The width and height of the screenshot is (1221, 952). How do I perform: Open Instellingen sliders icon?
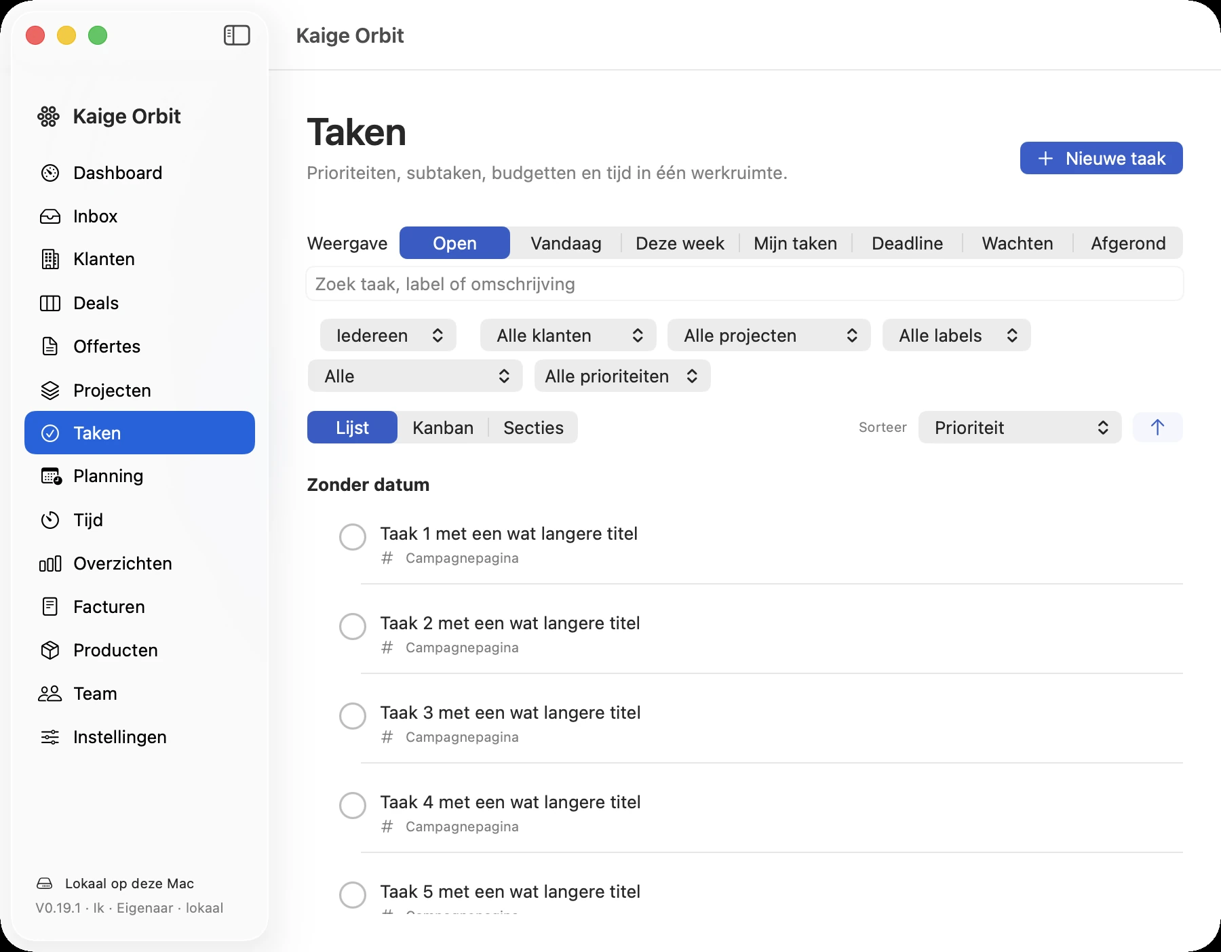pos(50,737)
